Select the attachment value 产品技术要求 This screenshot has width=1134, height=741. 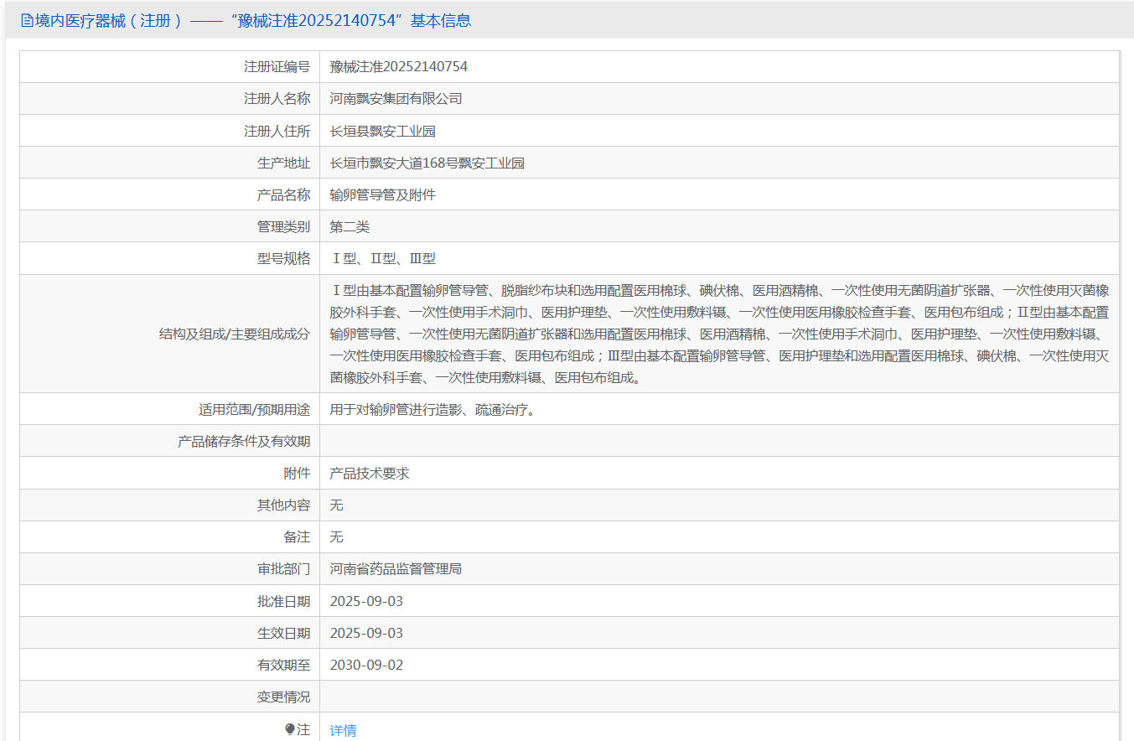(x=370, y=473)
